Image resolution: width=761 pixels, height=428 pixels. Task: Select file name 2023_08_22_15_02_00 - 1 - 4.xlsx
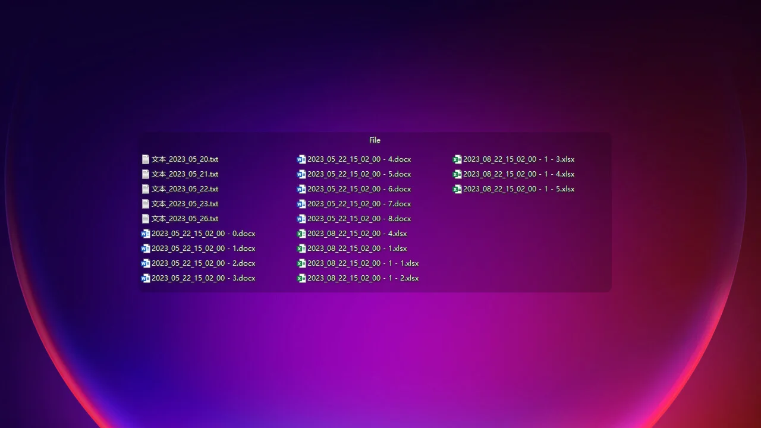[518, 174]
